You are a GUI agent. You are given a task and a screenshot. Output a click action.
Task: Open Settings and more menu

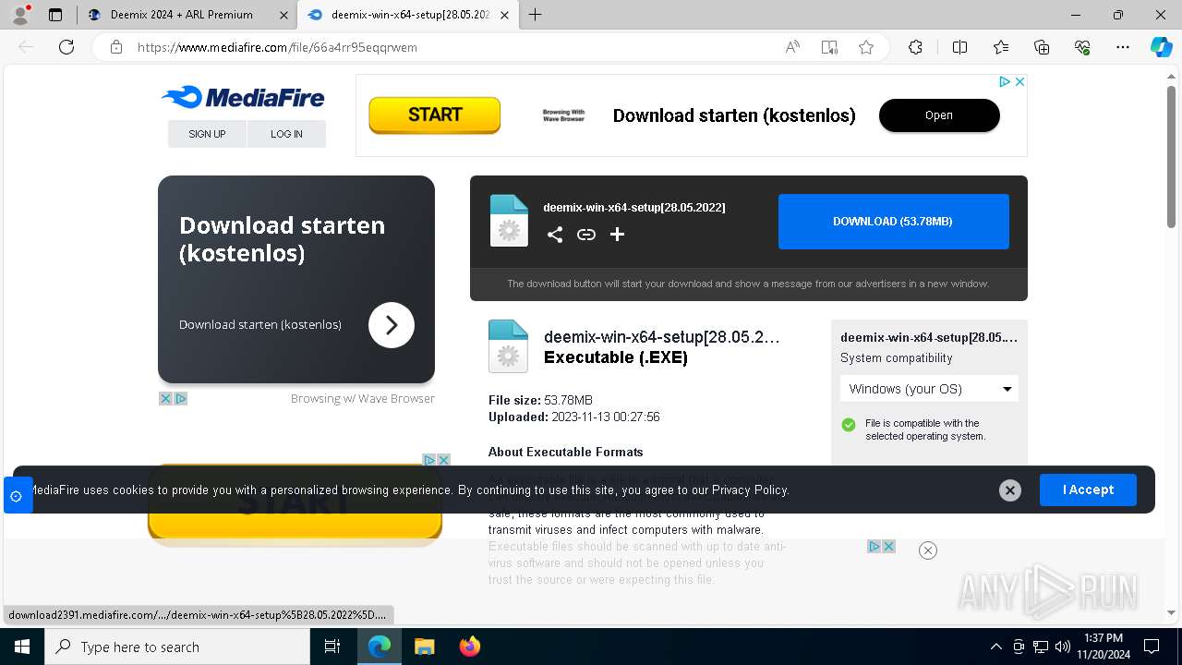(x=1123, y=47)
